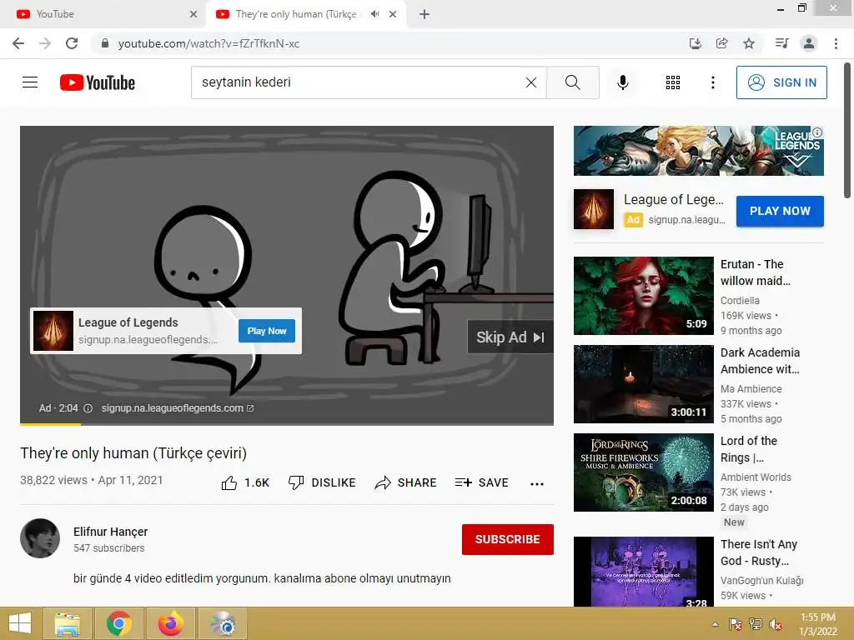Subscribe to Elifnur Hançer channel
This screenshot has height=640, width=854.
point(508,539)
